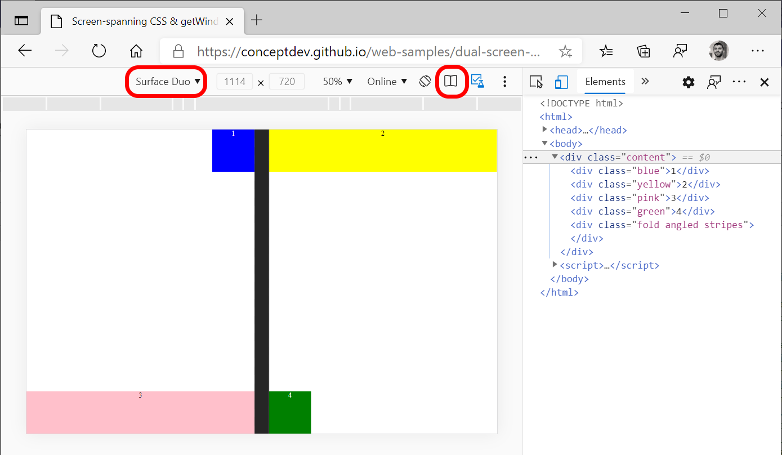
Task: Activate inspect element picker
Action: 537,82
